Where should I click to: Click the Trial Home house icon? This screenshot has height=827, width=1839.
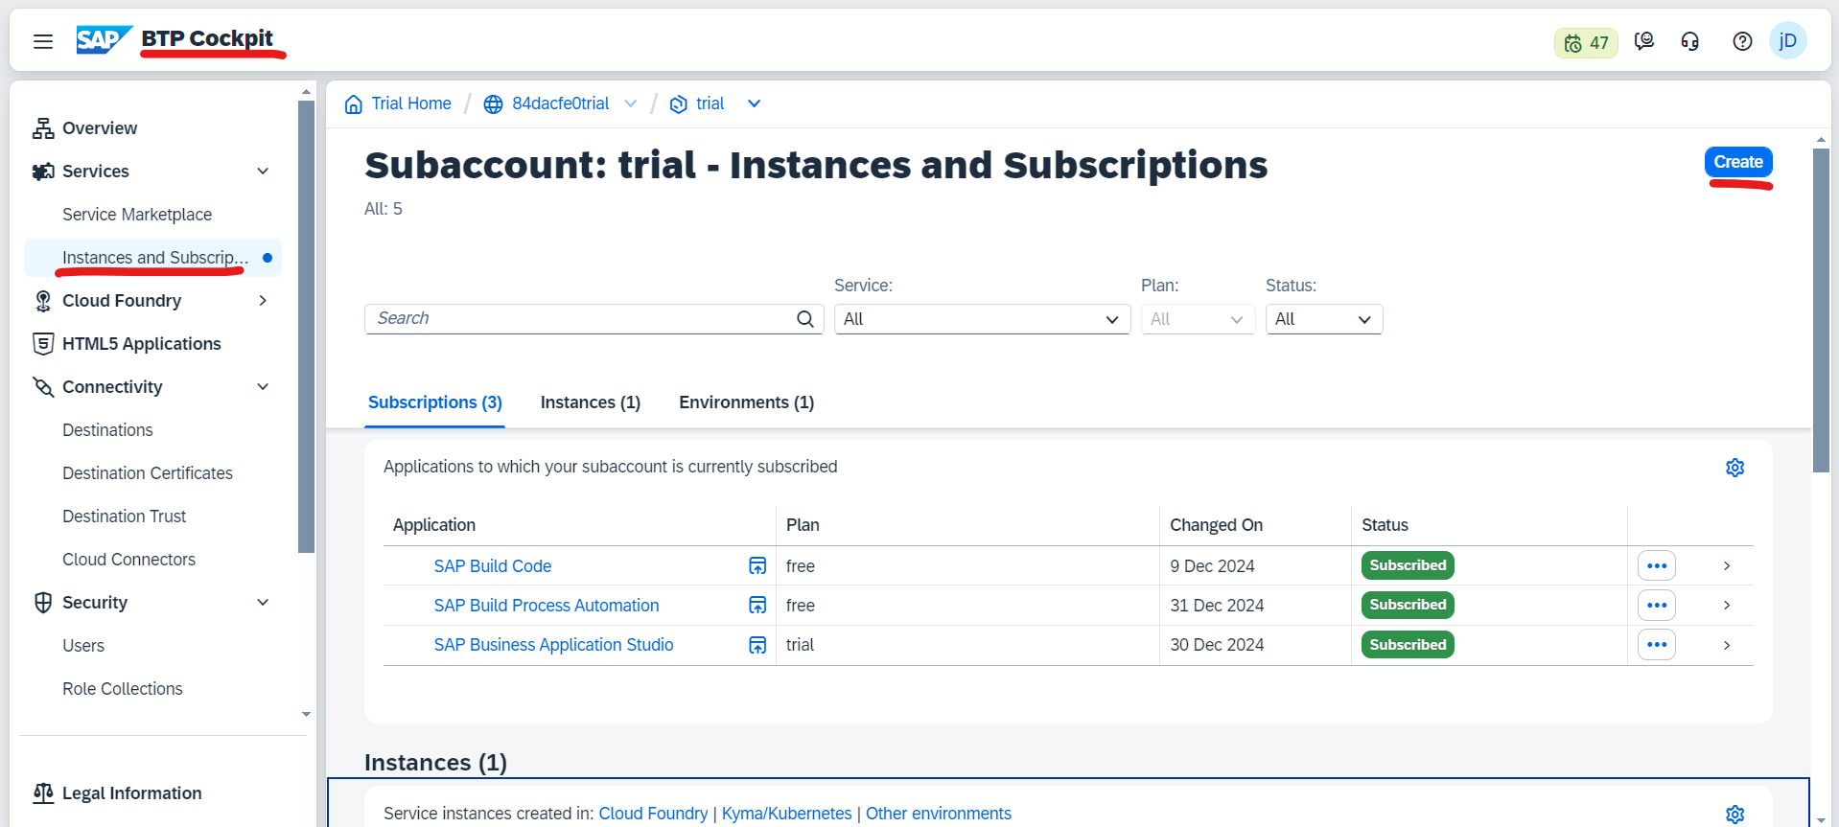[x=354, y=103]
